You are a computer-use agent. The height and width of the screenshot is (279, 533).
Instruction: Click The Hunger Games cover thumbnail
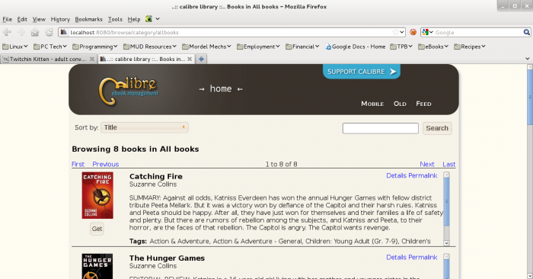click(x=97, y=266)
